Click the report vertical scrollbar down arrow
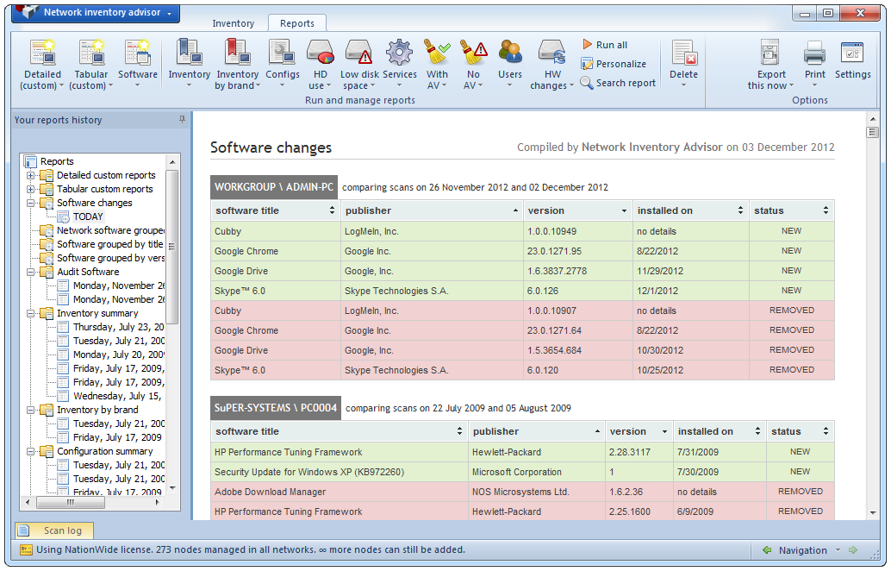 click(x=873, y=513)
